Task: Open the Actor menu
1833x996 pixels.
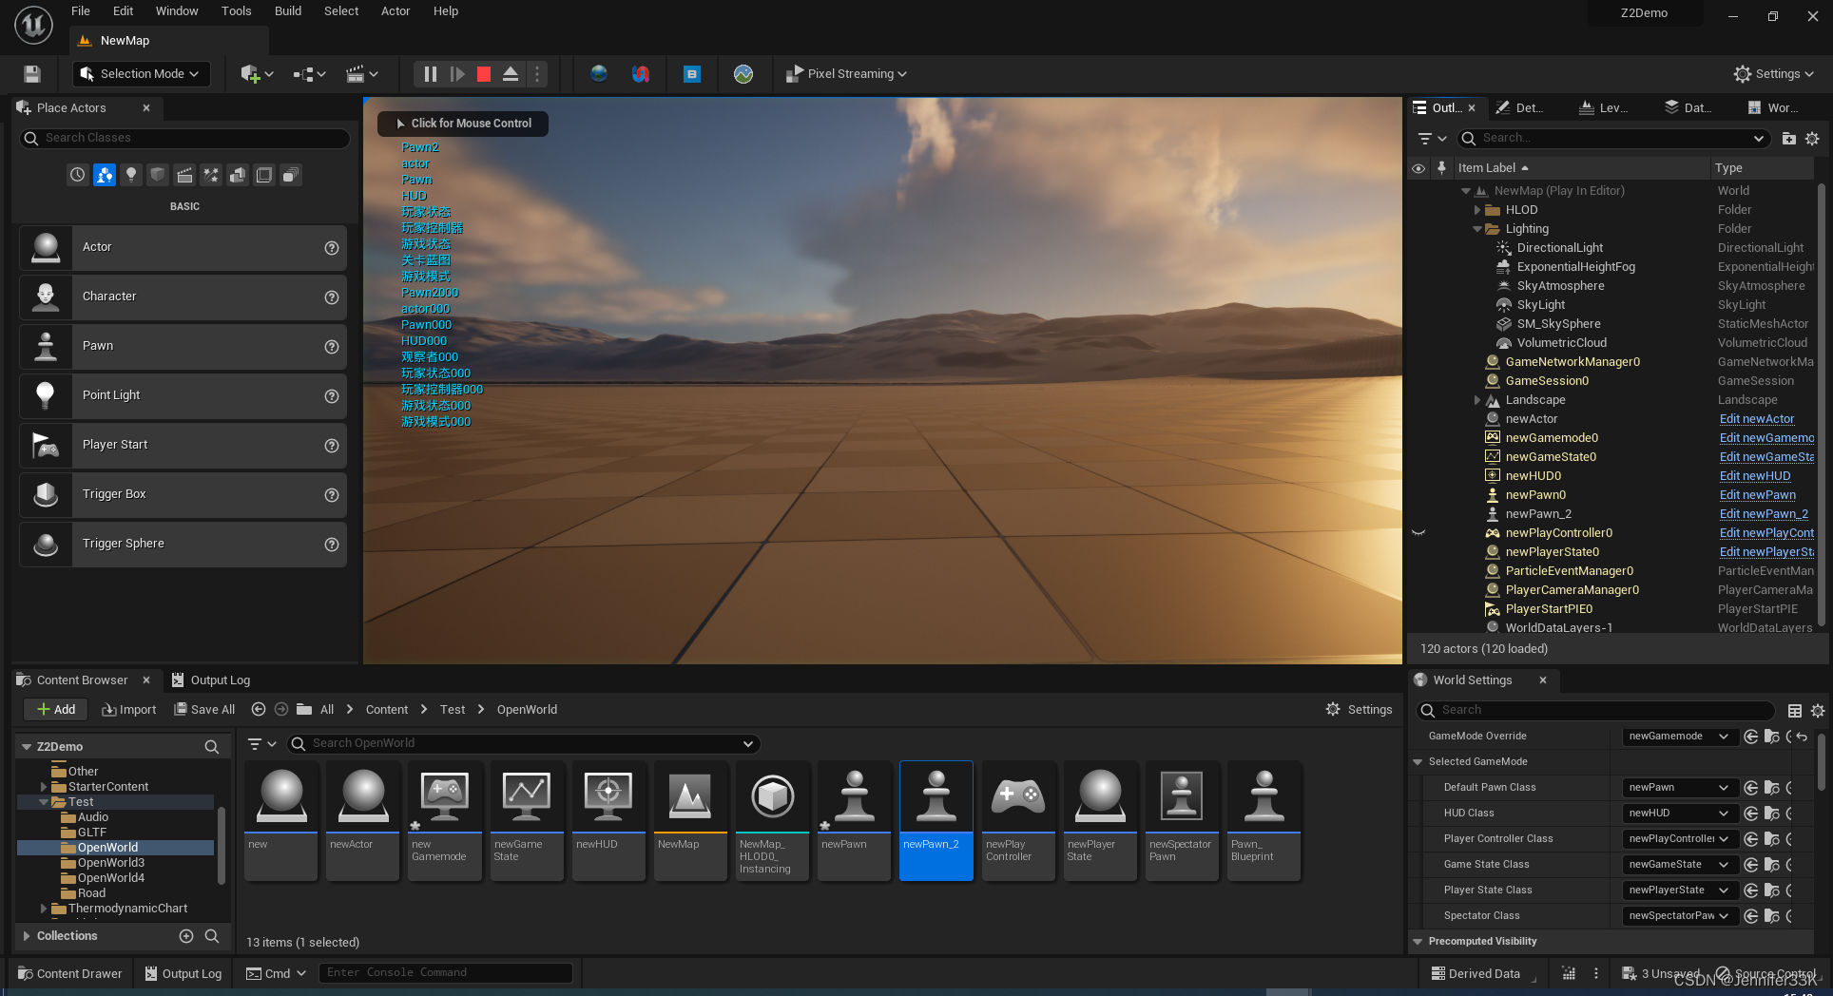Action: coord(396,11)
